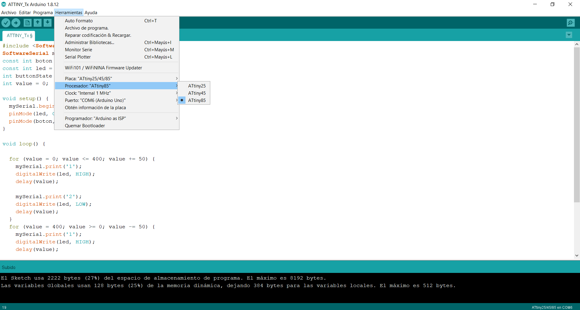
Task: Click the editor scroll-up arrow
Action: coord(577,44)
